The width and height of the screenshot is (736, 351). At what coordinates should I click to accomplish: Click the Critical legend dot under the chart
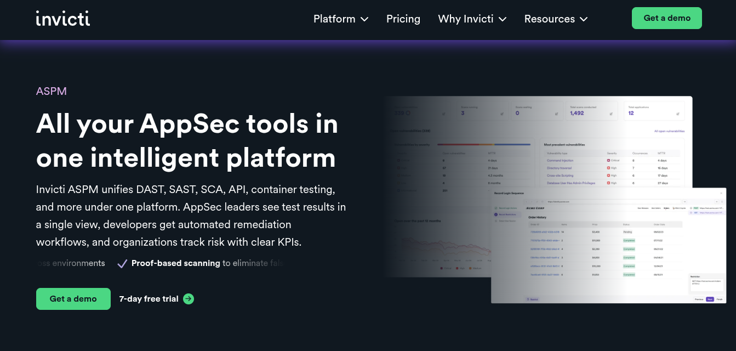[442, 268]
